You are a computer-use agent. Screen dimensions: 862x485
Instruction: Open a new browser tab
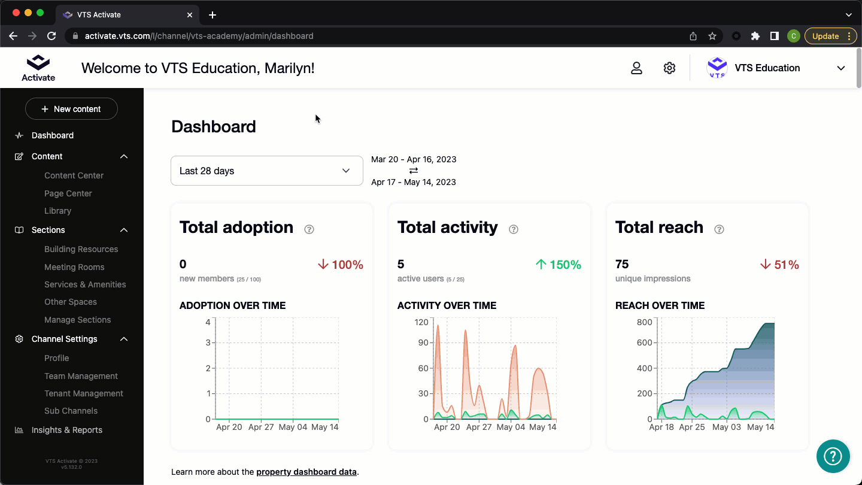click(x=213, y=15)
